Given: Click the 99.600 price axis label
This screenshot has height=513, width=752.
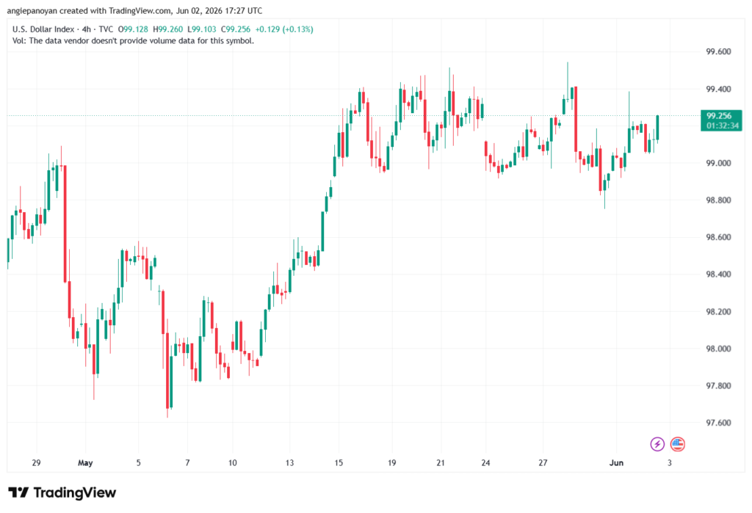Looking at the screenshot, I should [x=718, y=52].
